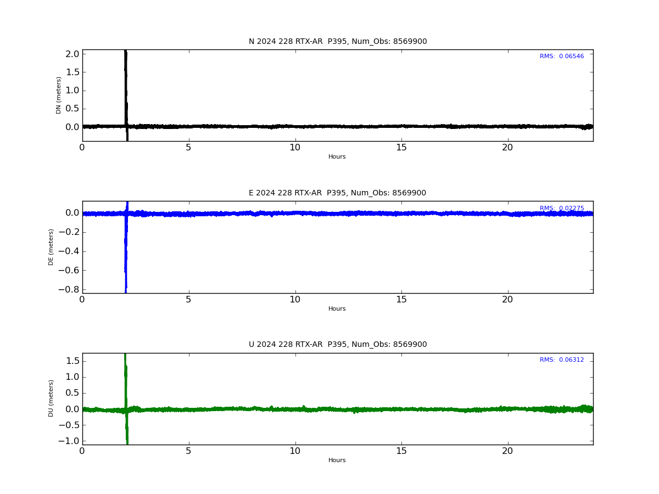Click the 'RMS: 0.06546' label in north plot

(x=562, y=57)
